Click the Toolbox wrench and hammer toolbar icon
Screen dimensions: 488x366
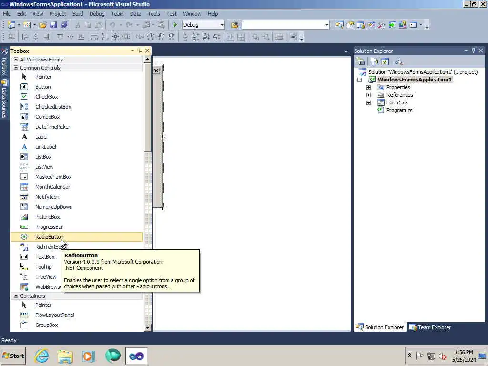point(382,25)
